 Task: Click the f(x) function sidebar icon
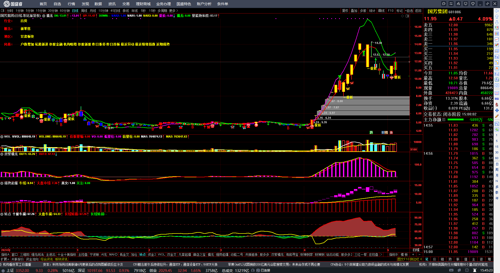click(x=497, y=80)
